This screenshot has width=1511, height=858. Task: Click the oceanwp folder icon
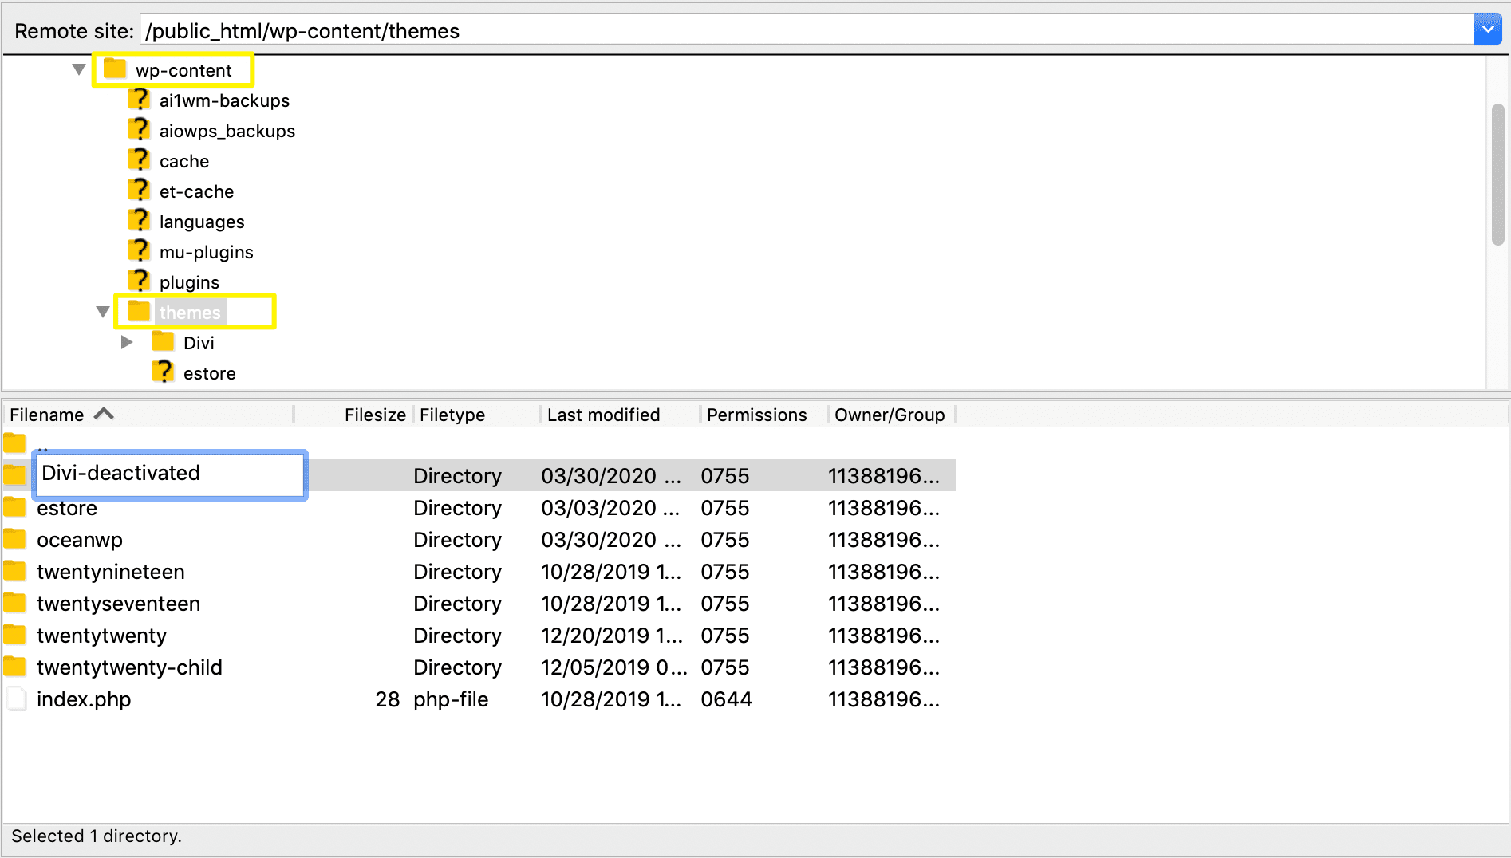tap(15, 539)
